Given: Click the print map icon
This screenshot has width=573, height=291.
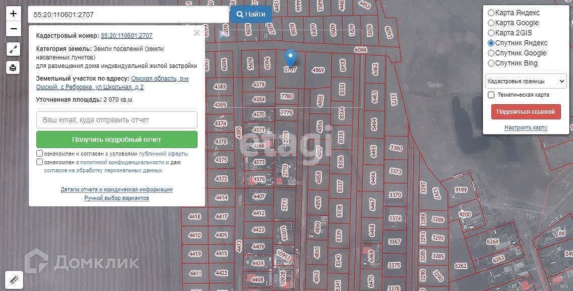Looking at the screenshot, I should 13,67.
